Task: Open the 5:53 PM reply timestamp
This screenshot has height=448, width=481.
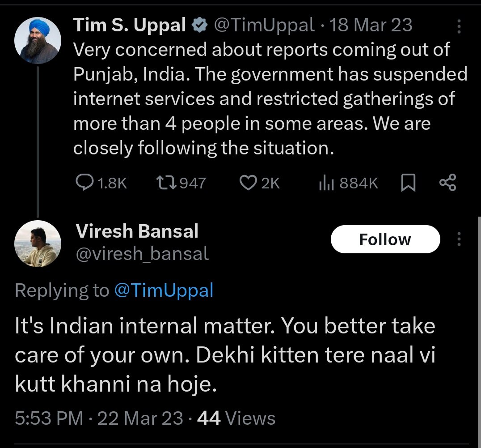Action: coord(49,418)
